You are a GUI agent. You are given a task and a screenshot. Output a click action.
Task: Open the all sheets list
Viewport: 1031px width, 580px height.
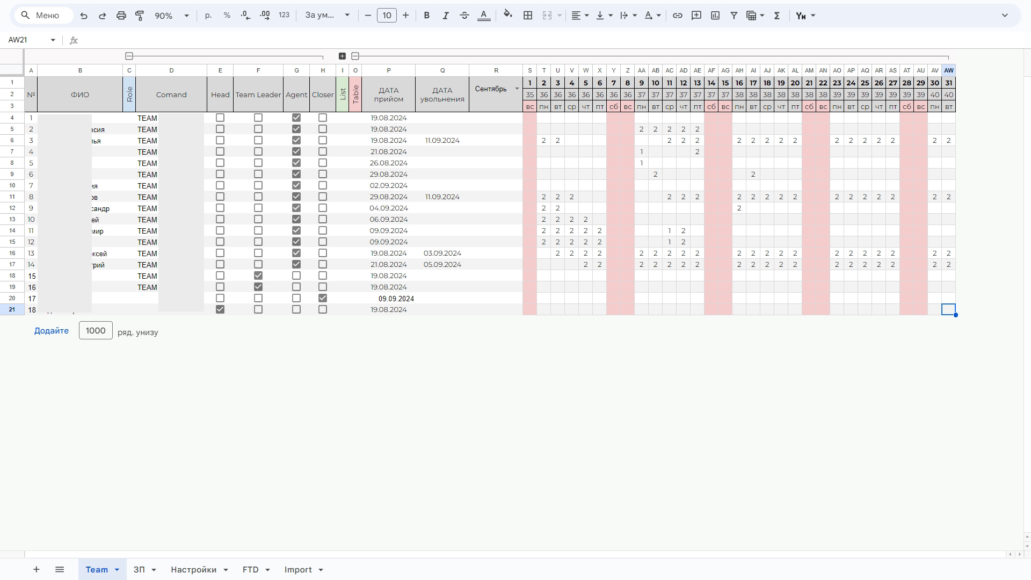pyautogui.click(x=60, y=569)
